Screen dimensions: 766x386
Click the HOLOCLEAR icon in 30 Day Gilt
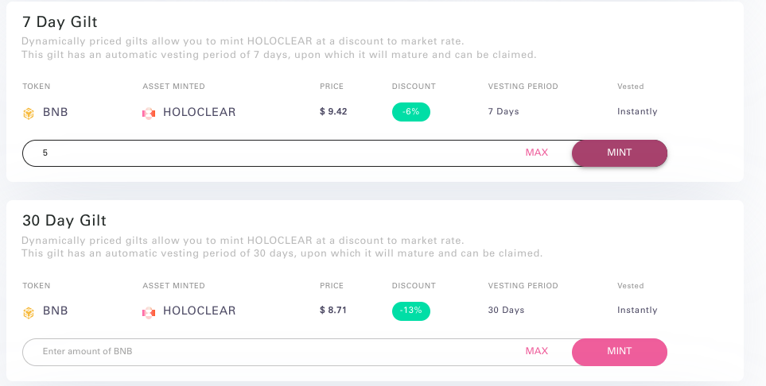pos(149,312)
